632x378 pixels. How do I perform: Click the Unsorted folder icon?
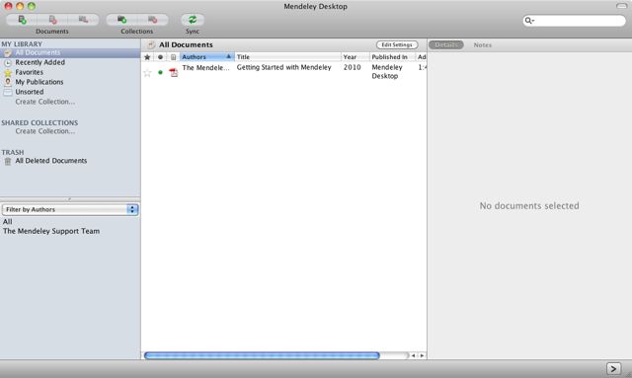click(x=8, y=92)
